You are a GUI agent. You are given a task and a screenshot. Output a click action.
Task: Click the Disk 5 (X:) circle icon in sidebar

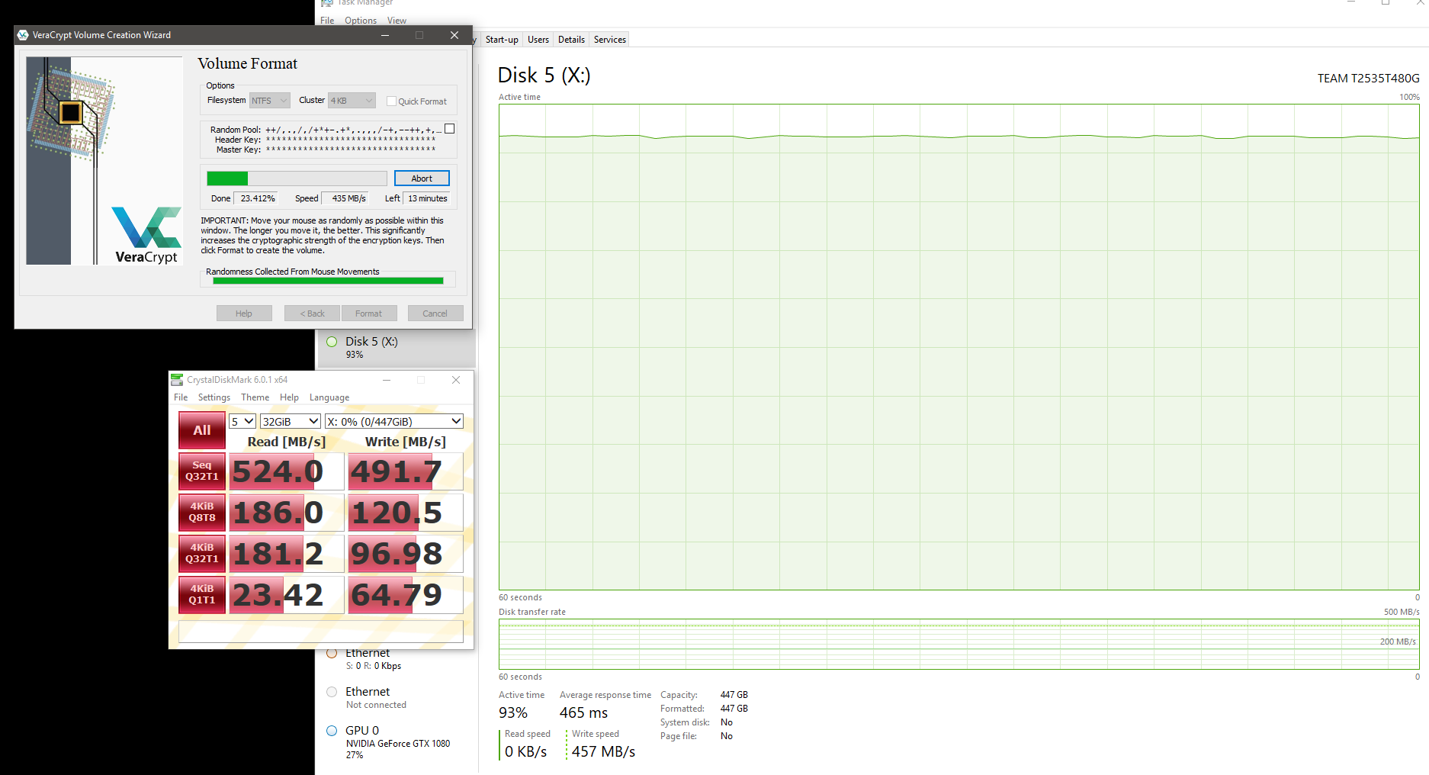pos(332,342)
